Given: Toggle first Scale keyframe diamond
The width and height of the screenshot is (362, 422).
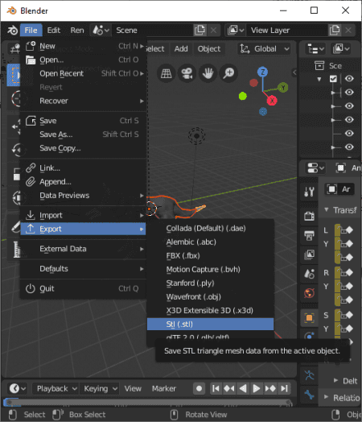Looking at the screenshot, I should (349, 315).
